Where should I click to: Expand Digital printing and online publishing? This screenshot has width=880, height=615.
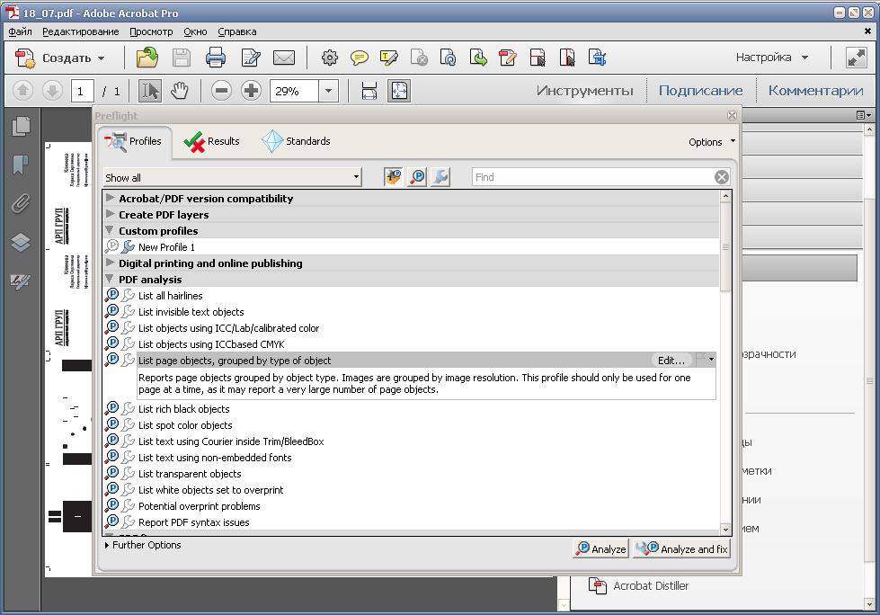click(111, 263)
